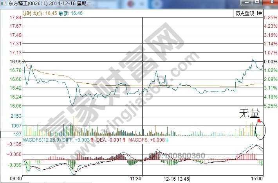Click the 最新 16.46 price label
The image size is (278, 183).
(x=71, y=13)
